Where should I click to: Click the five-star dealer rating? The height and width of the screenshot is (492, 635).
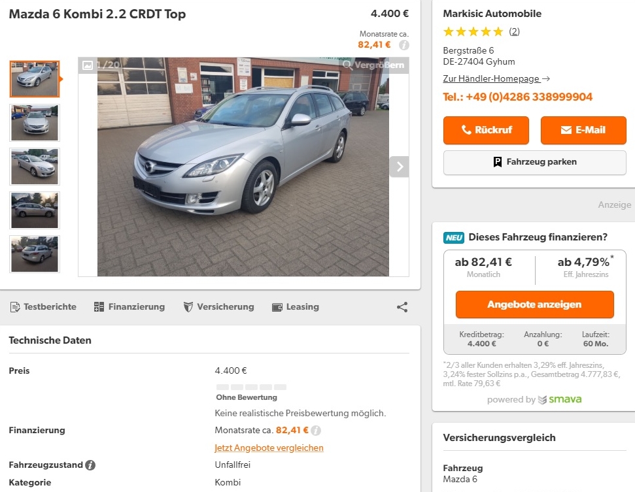point(473,31)
